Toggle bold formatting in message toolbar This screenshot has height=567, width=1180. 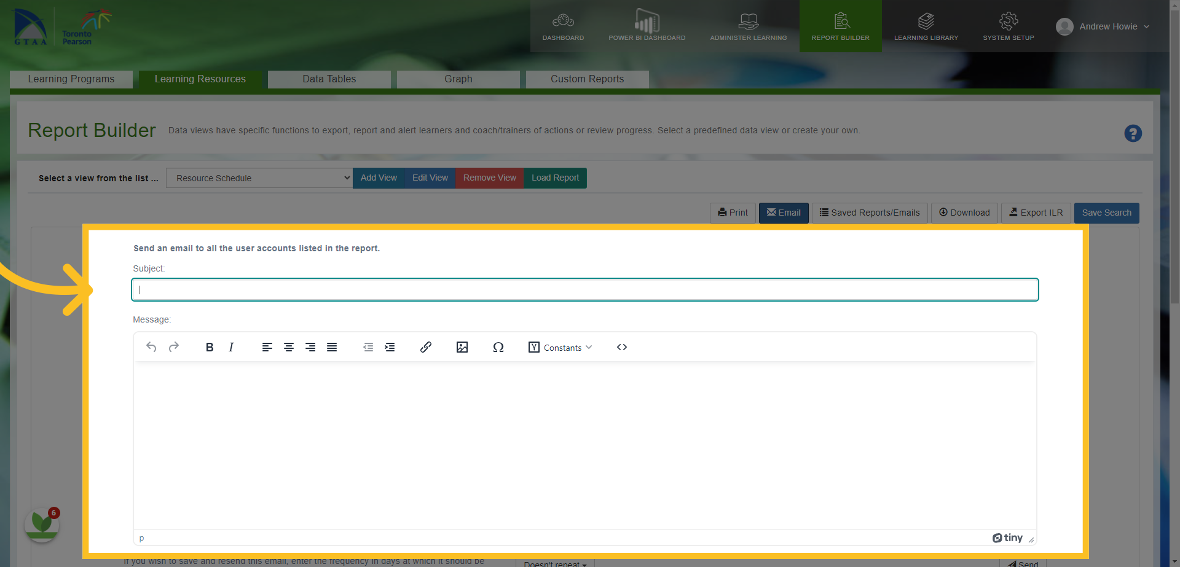[210, 347]
